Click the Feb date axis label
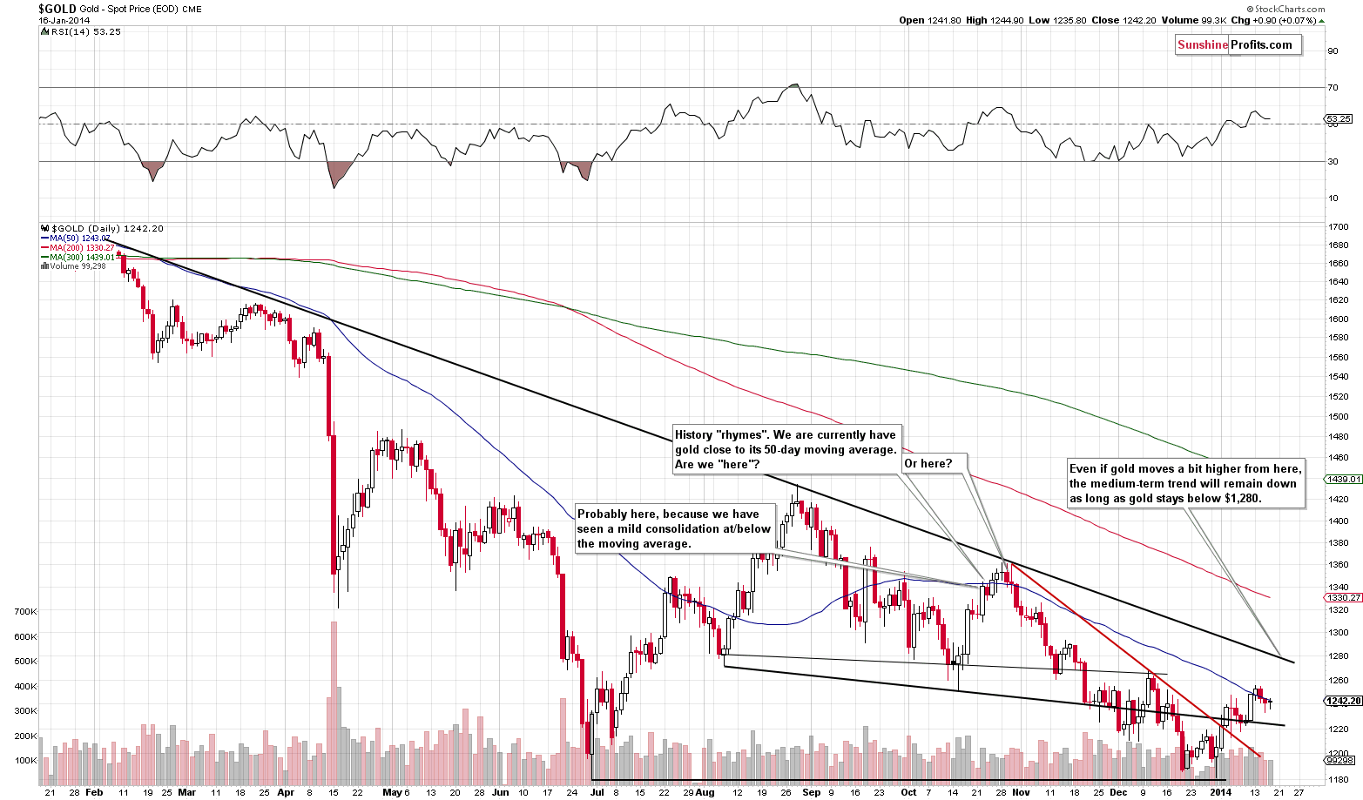 pyautogui.click(x=94, y=793)
